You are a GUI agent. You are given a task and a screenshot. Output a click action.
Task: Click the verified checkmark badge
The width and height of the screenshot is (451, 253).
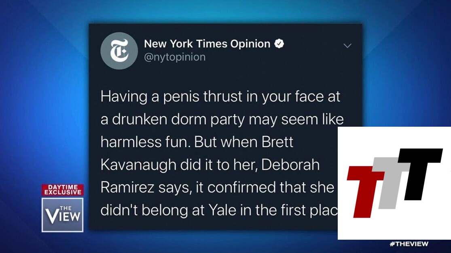pos(279,44)
